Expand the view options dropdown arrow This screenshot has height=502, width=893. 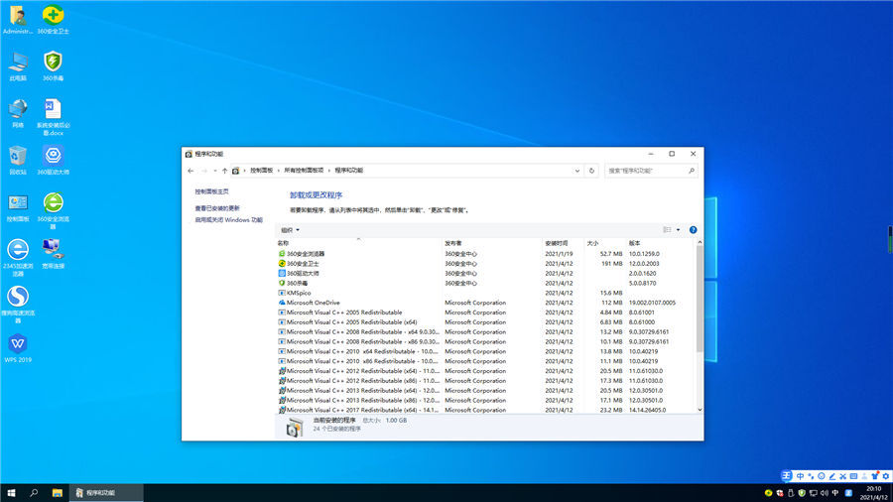point(678,230)
